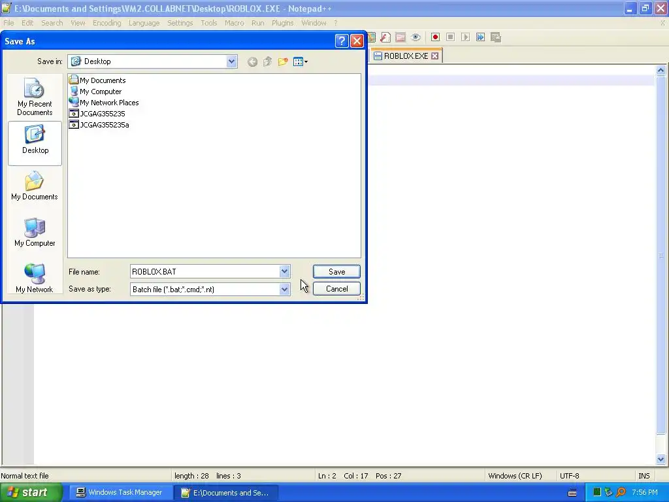
Task: Click the Run Macro Multiple Times icon
Action: pyautogui.click(x=480, y=37)
